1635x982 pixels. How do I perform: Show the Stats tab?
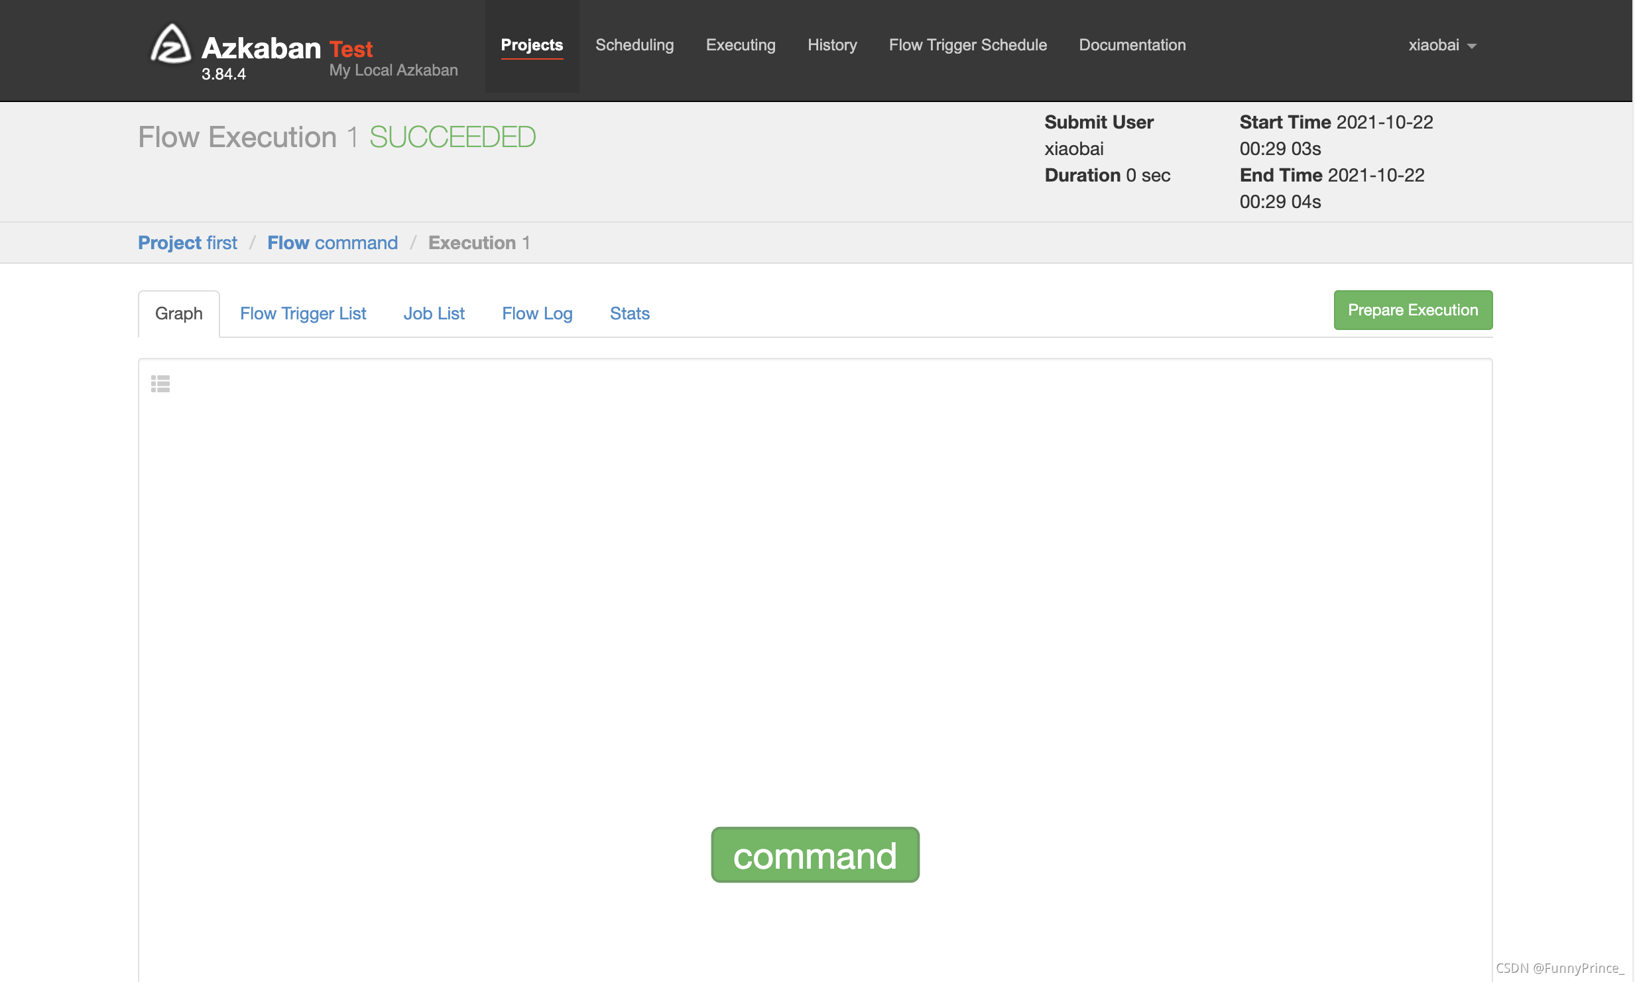coord(630,313)
